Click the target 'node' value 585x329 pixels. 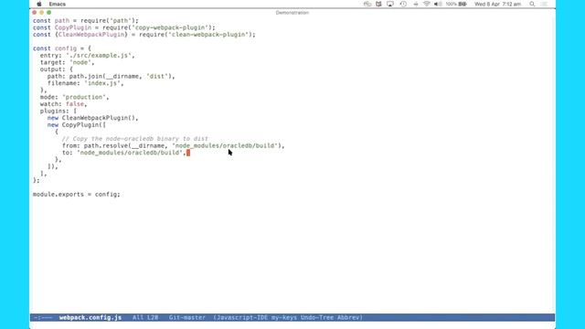pyautogui.click(x=80, y=63)
